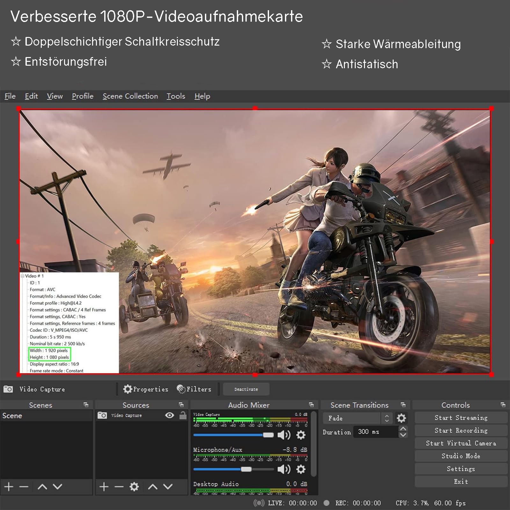
Task: Decrease transition duration with down arrow
Action: [x=403, y=435]
